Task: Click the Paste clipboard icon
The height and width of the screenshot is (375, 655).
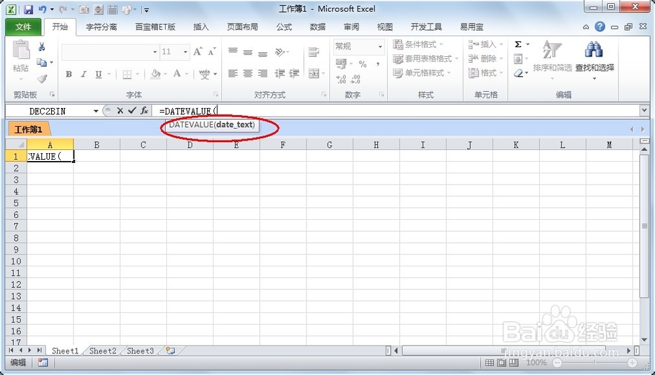Action: [x=21, y=49]
